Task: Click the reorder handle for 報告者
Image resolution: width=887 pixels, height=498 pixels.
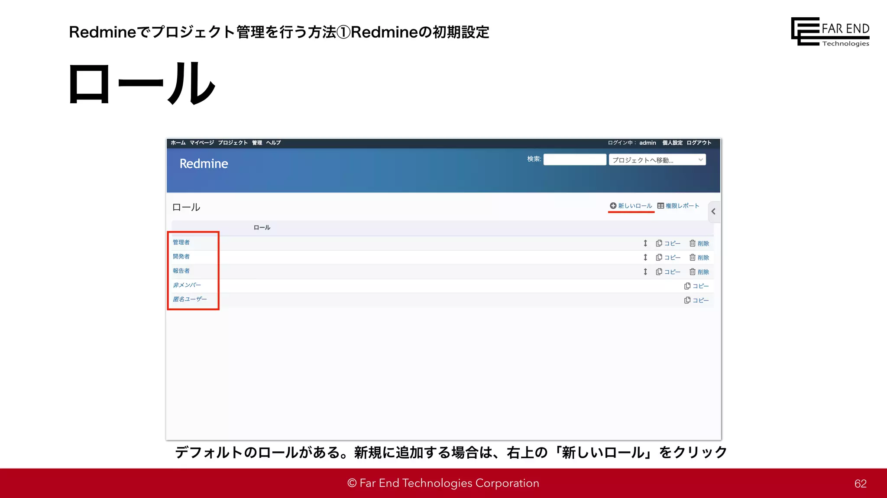Action: 645,272
